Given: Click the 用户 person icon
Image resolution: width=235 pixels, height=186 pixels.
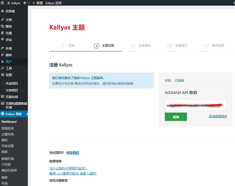Looking at the screenshot, I should click(2, 61).
